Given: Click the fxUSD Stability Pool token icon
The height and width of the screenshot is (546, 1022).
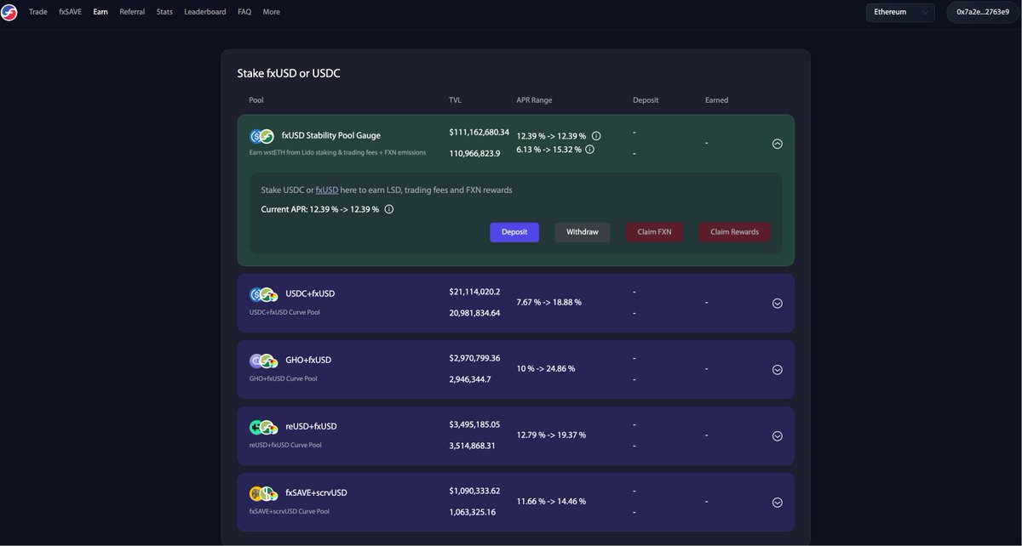Looking at the screenshot, I should pyautogui.click(x=261, y=136).
